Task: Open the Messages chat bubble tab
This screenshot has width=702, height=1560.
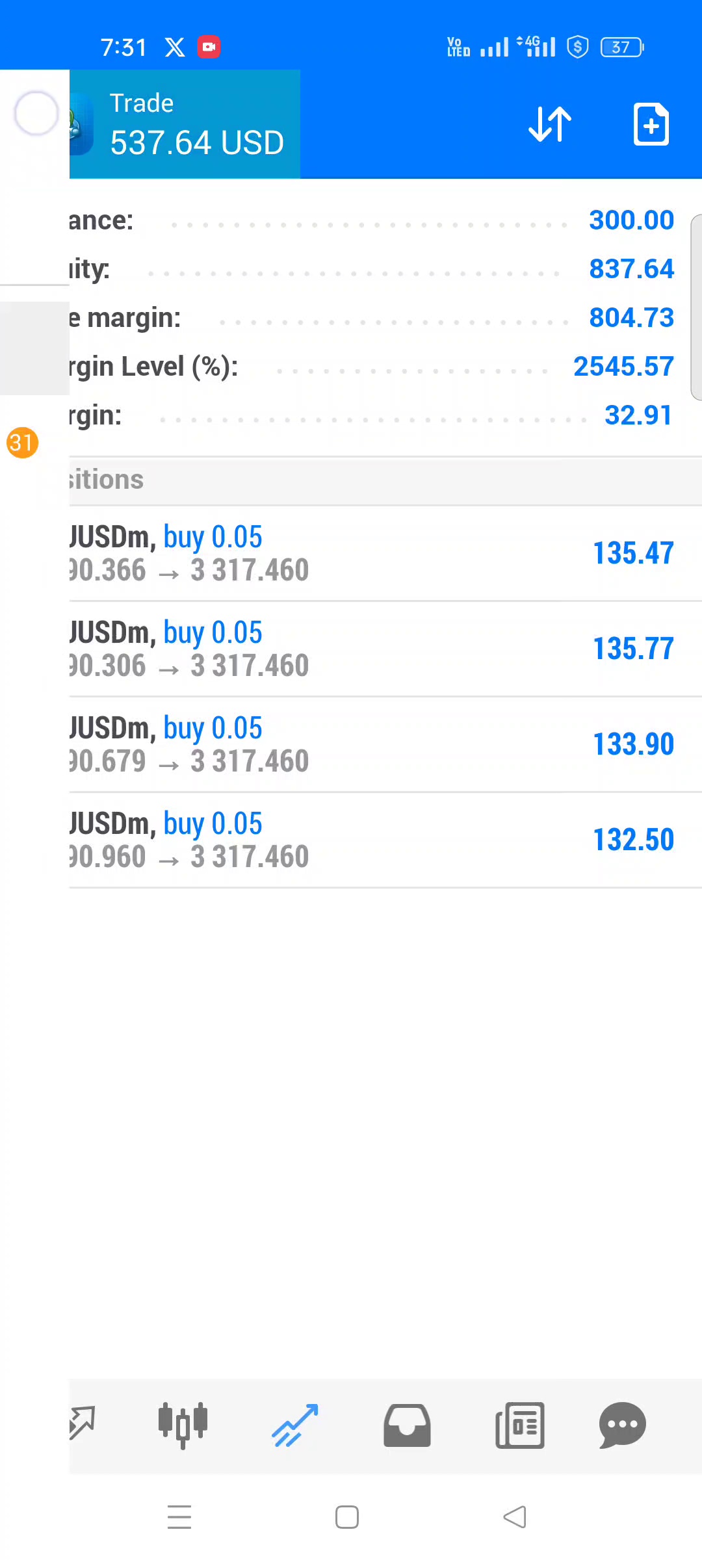Action: (622, 1425)
